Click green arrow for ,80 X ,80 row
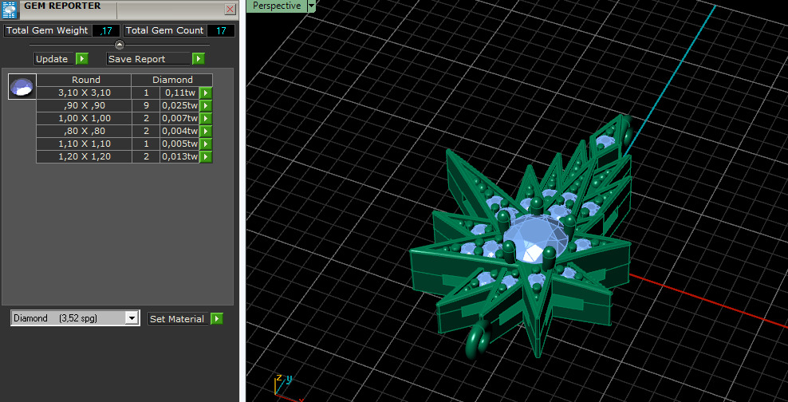The image size is (788, 402). tap(206, 131)
